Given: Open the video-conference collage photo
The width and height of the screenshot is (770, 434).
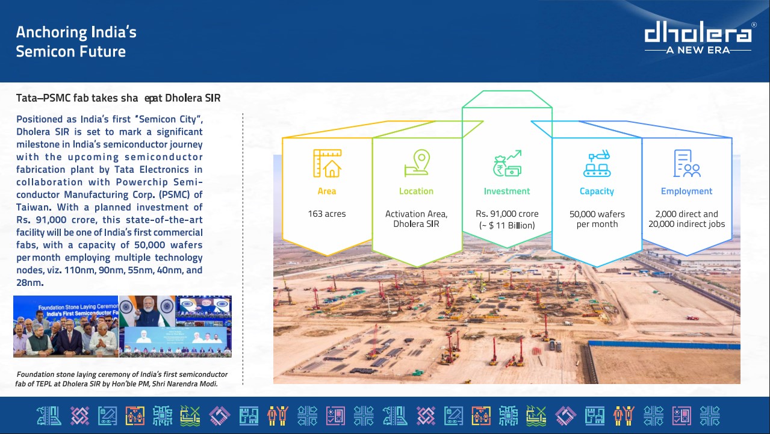Looking at the screenshot, I should [175, 326].
